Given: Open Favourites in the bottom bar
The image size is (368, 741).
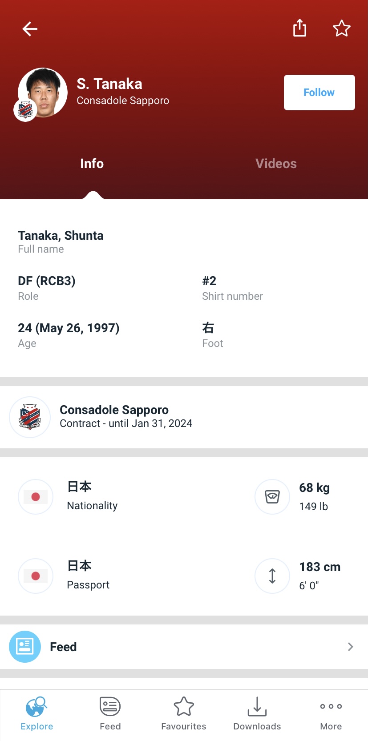Looking at the screenshot, I should pos(184,714).
